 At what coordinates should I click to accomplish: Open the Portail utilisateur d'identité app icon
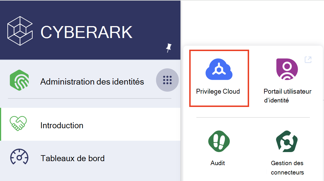[x=287, y=69]
